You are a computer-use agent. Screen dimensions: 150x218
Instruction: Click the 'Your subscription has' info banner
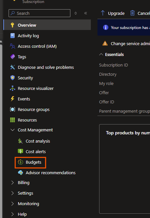click(x=124, y=27)
